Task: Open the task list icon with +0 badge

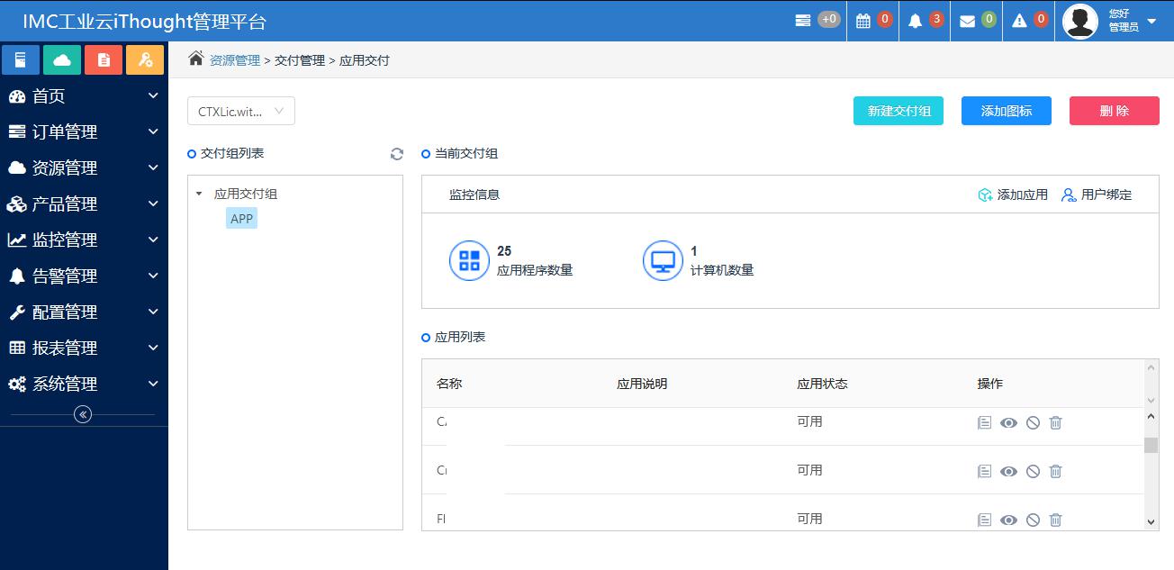Action: click(x=803, y=20)
